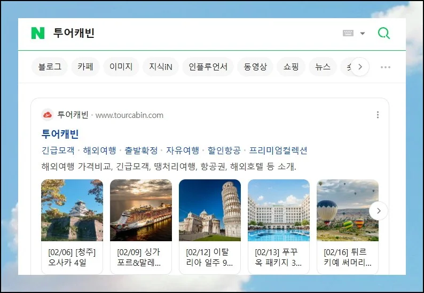
Task: Open the 투어캐빈 title link
Action: [x=60, y=134]
